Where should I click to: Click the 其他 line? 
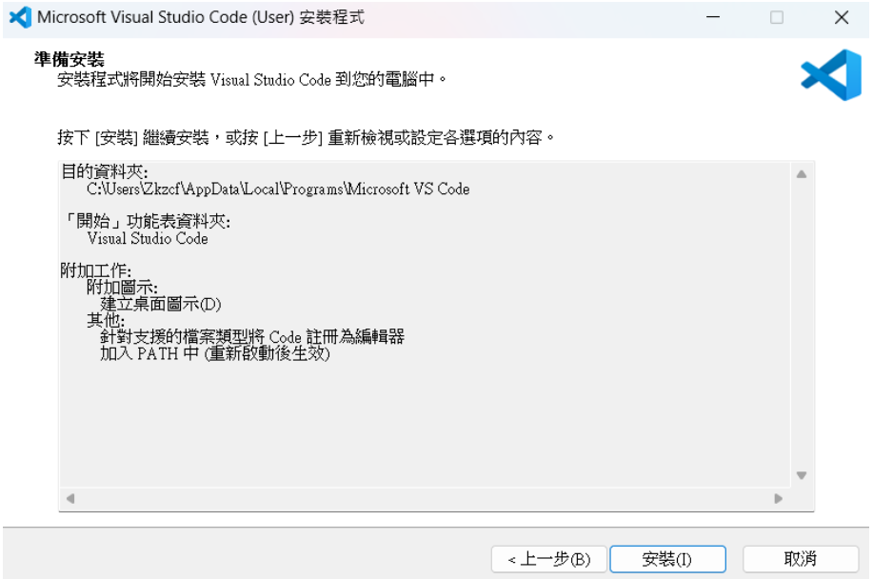(106, 320)
